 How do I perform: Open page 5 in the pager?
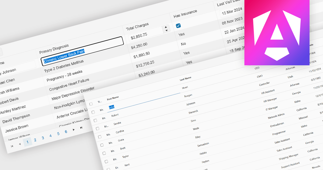click(x=58, y=134)
